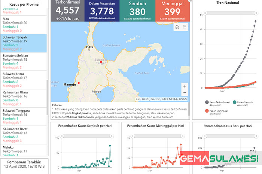
Task: Click the red case marker north of Mamuju
Action: 79,83
